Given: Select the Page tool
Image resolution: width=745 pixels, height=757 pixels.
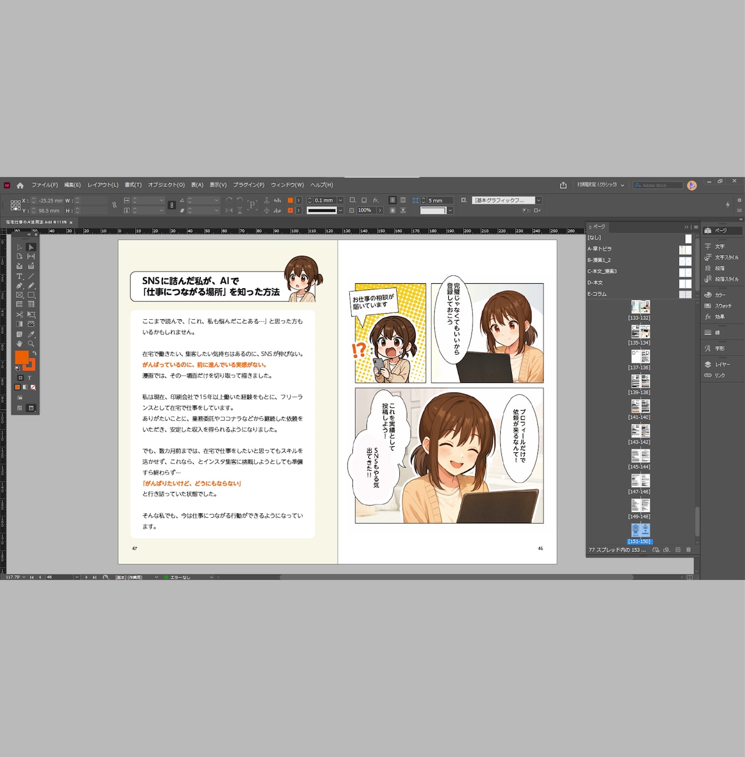Looking at the screenshot, I should pyautogui.click(x=19, y=256).
